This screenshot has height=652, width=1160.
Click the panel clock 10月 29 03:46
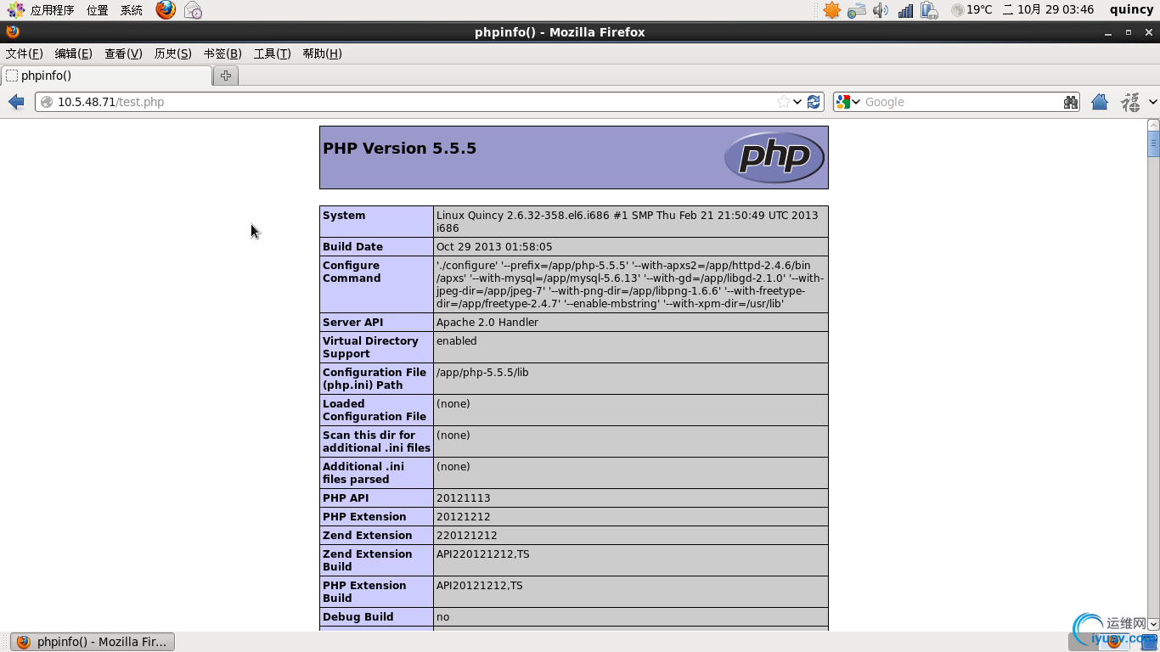click(1048, 10)
